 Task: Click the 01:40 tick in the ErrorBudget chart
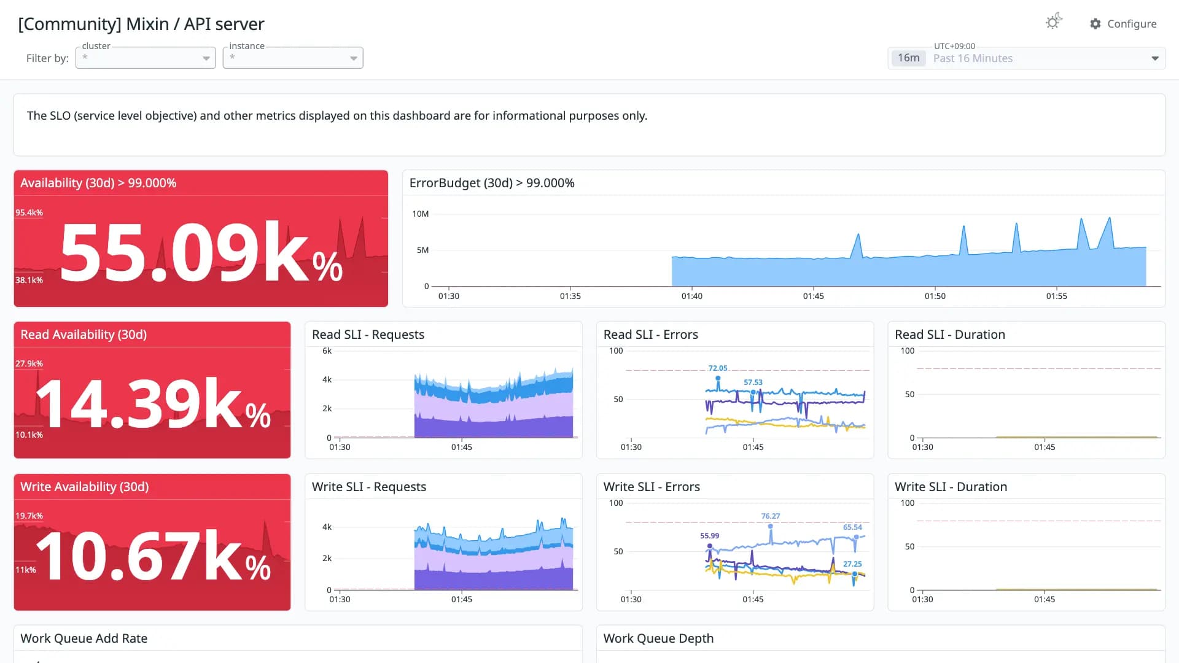pos(692,296)
